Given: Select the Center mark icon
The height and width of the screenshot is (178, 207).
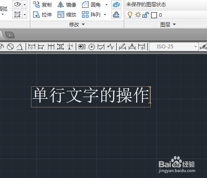Looking at the screenshot, I should (91, 47).
